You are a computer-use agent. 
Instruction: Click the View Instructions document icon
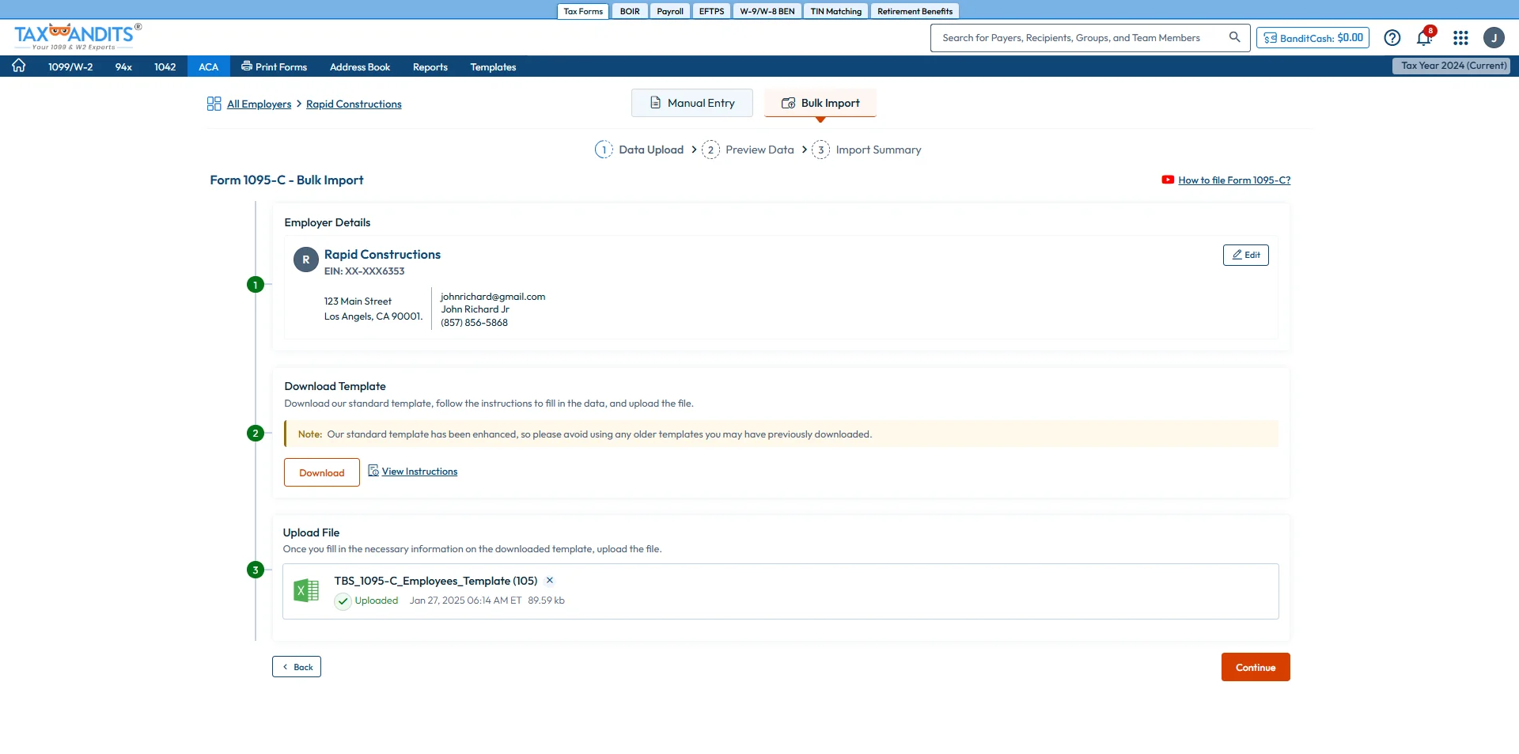pyautogui.click(x=373, y=471)
